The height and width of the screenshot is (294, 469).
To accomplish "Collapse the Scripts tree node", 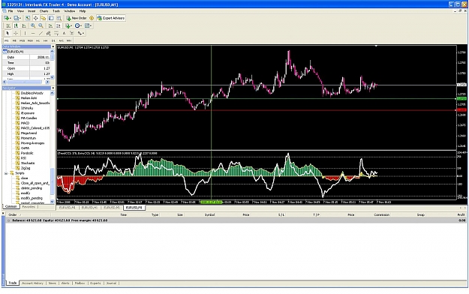I will pos(6,173).
